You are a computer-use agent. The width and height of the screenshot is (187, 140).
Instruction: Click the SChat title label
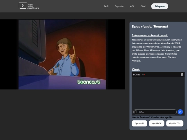pyautogui.click(x=136, y=75)
